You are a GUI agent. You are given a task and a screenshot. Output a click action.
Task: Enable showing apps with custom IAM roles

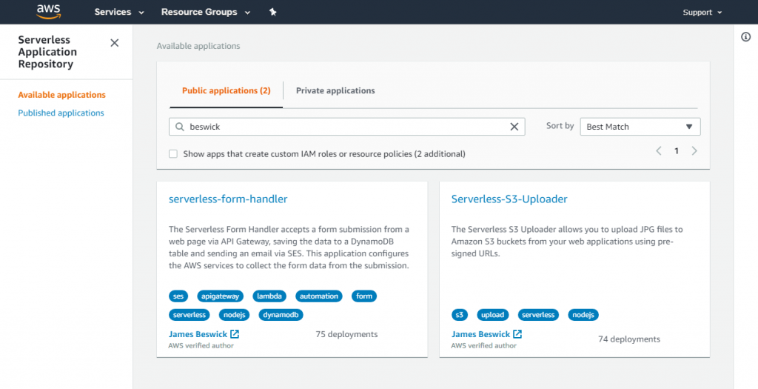(x=173, y=154)
